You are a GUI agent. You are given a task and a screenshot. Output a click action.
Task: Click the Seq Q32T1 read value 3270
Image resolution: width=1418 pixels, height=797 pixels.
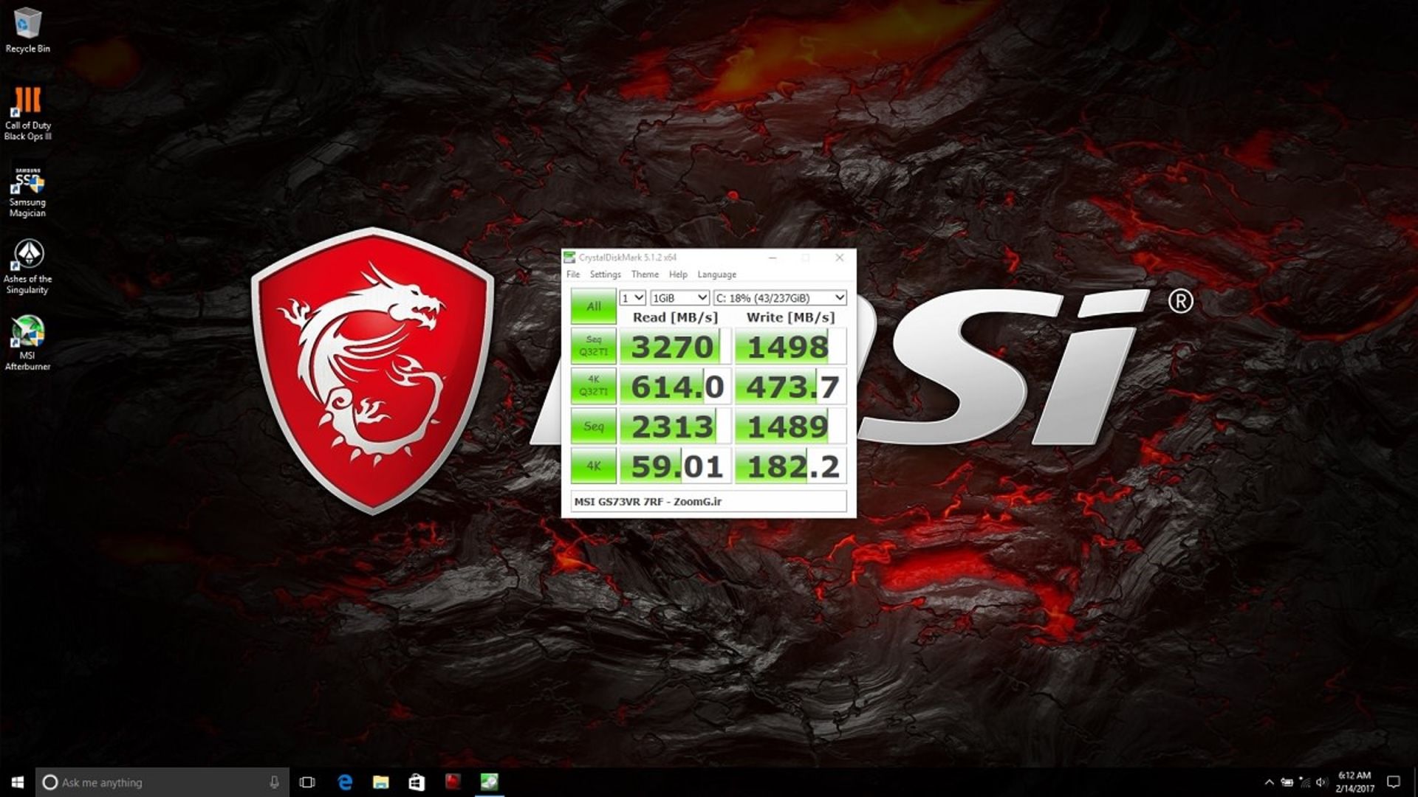click(675, 346)
